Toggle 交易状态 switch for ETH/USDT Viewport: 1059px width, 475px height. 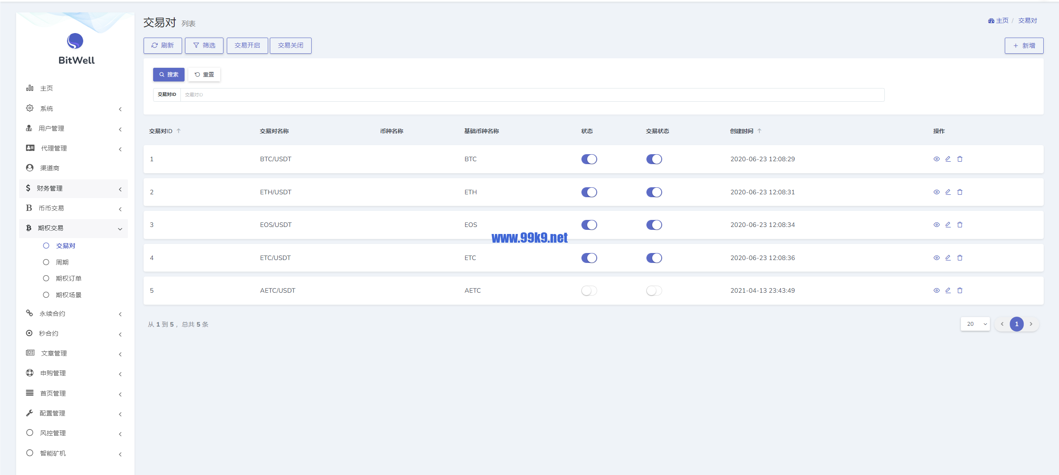pyautogui.click(x=654, y=192)
